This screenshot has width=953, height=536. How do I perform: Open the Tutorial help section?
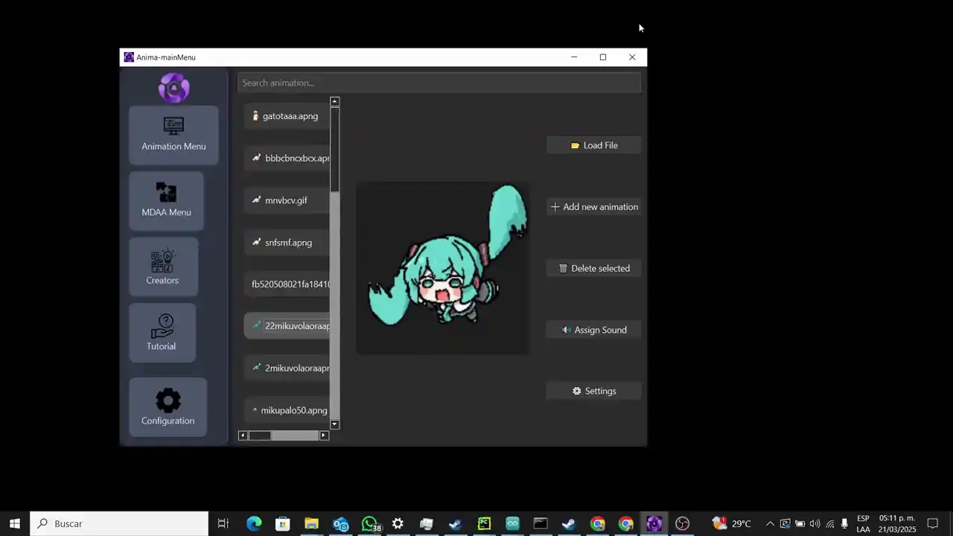click(162, 333)
